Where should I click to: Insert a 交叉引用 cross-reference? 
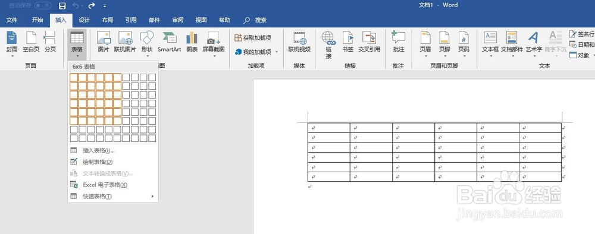pyautogui.click(x=369, y=42)
